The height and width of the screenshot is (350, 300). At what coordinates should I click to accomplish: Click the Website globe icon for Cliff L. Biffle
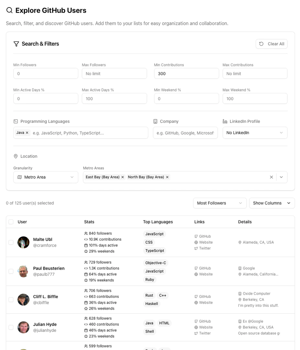pyautogui.click(x=196, y=302)
